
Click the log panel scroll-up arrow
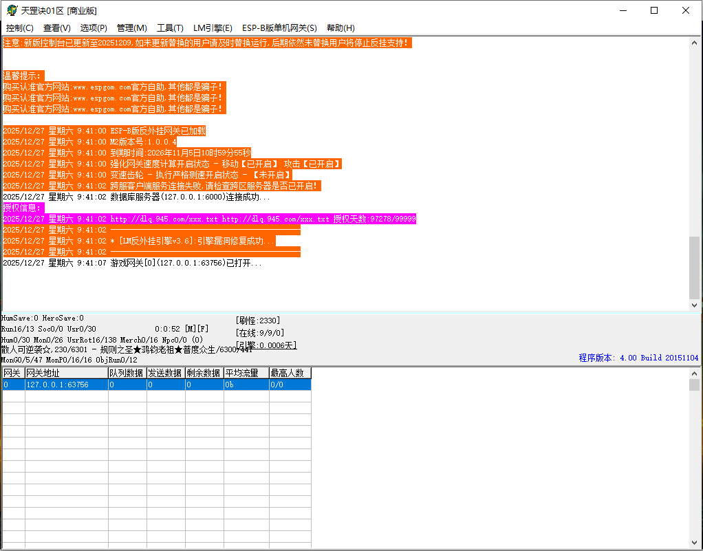click(694, 43)
